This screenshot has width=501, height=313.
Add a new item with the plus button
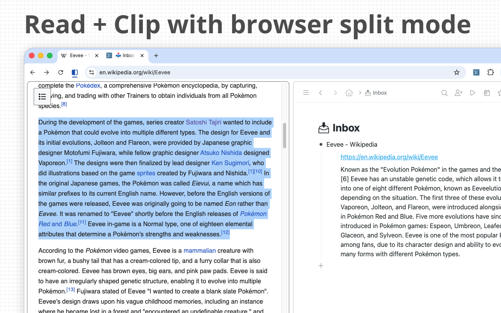[321, 266]
